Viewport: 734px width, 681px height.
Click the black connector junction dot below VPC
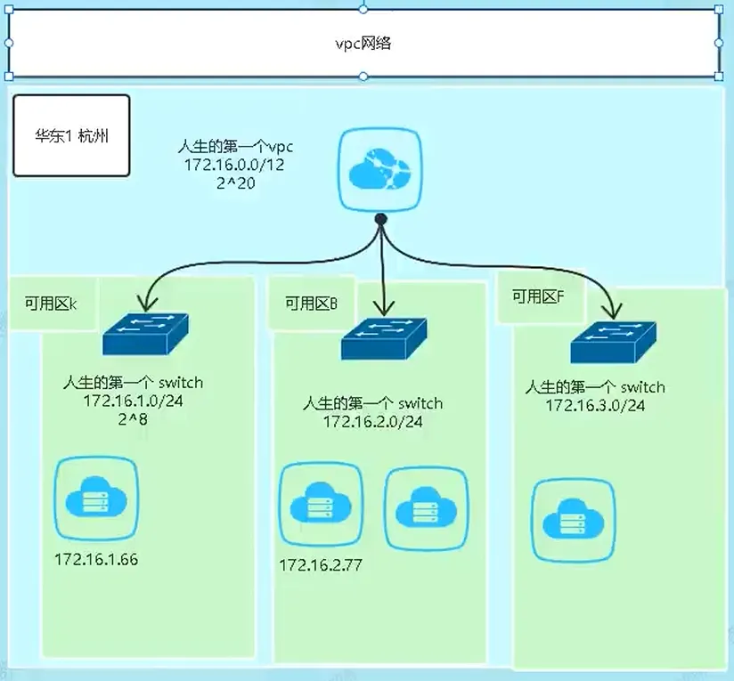pos(380,219)
